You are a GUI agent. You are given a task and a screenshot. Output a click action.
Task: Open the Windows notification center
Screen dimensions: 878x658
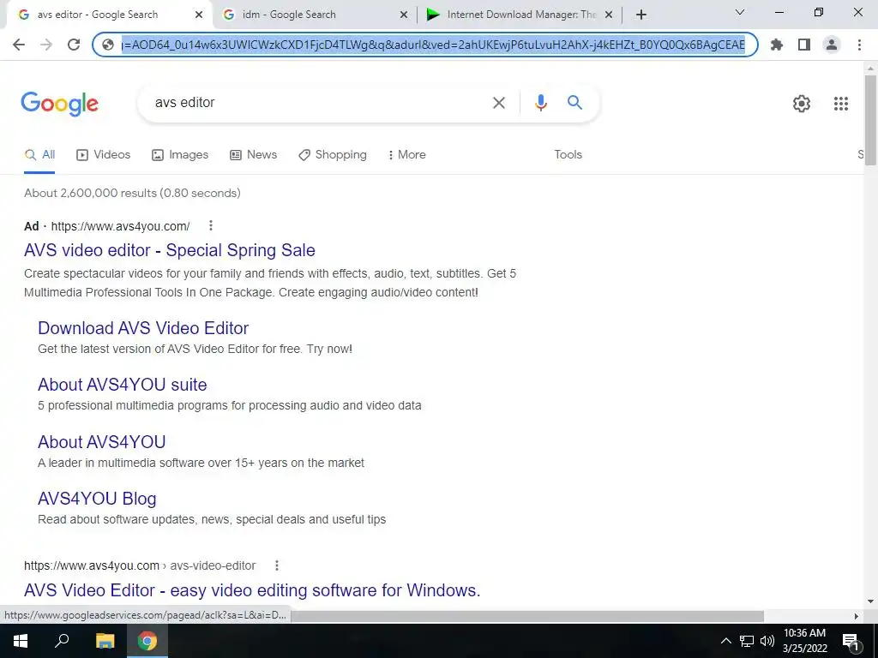coord(851,642)
